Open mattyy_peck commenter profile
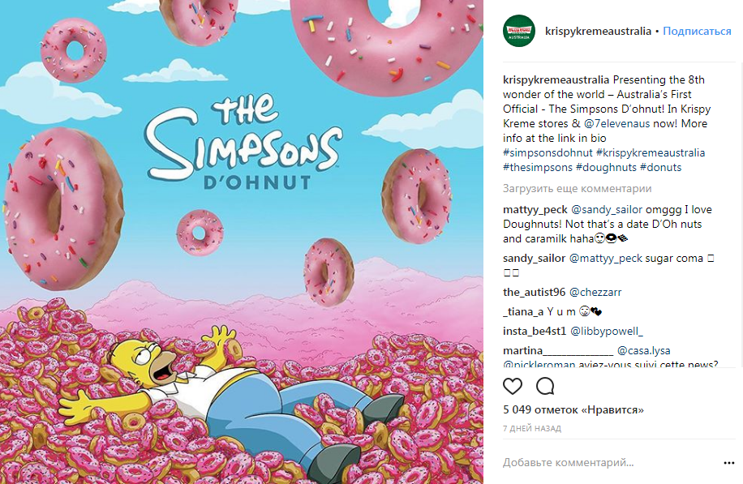 [x=535, y=210]
